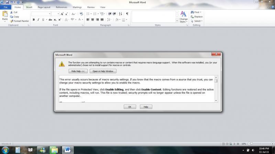
Task: Toggle Strikethrough formatting
Action: pos(50,20)
